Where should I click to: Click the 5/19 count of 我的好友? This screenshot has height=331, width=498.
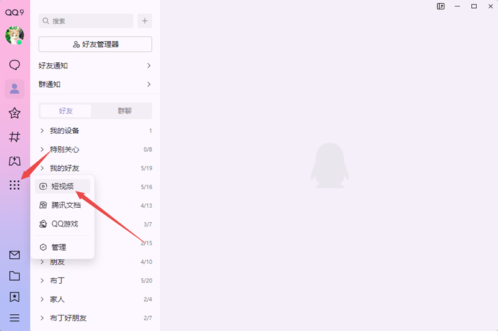146,168
